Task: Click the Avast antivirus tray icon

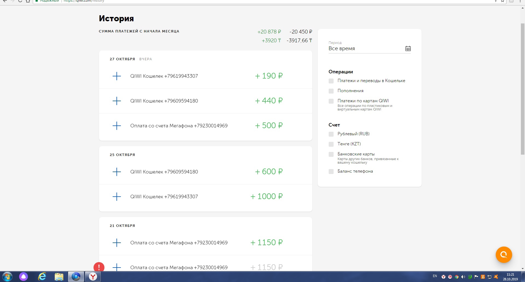Action: 496,277
